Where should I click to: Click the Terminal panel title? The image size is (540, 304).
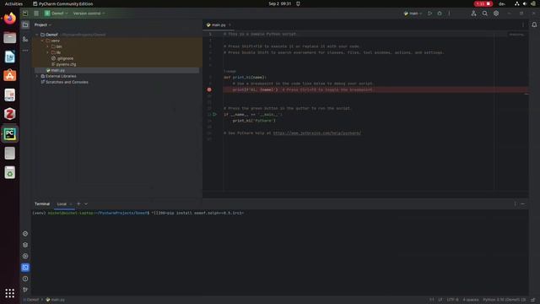[x=42, y=204]
